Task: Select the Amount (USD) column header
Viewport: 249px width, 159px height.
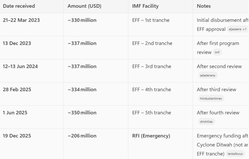Action: (x=85, y=6)
